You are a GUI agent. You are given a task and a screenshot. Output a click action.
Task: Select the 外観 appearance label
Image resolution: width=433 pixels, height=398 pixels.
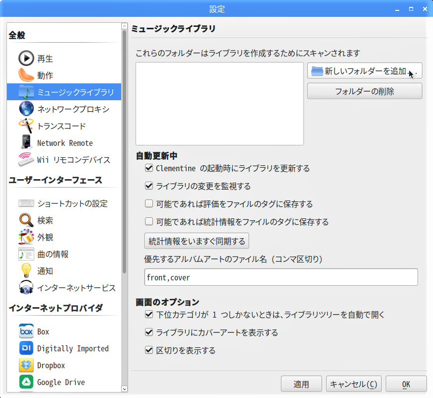[45, 237]
